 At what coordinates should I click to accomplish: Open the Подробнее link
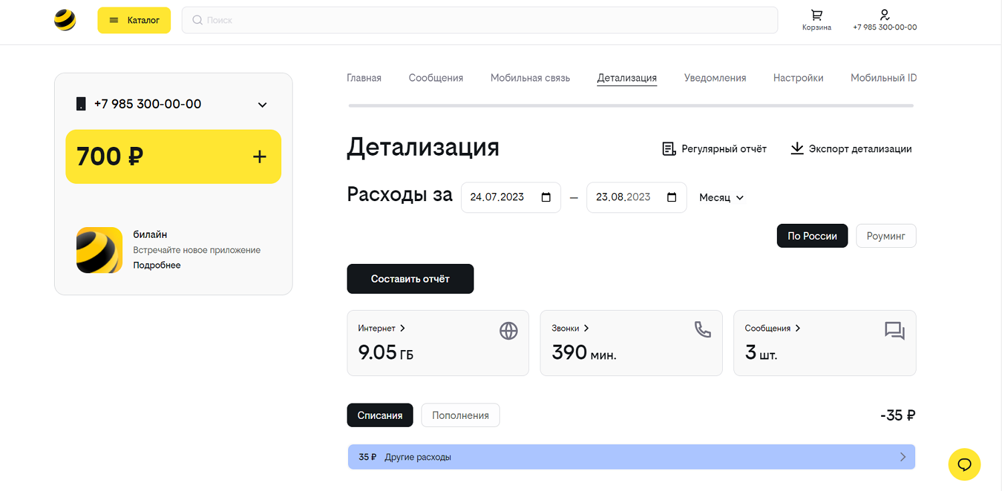pos(157,265)
